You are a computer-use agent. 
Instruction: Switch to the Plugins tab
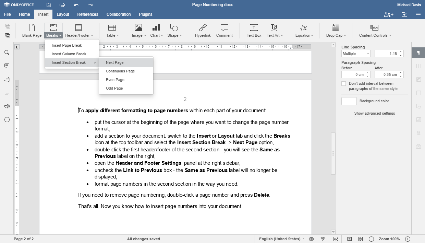coord(146,14)
